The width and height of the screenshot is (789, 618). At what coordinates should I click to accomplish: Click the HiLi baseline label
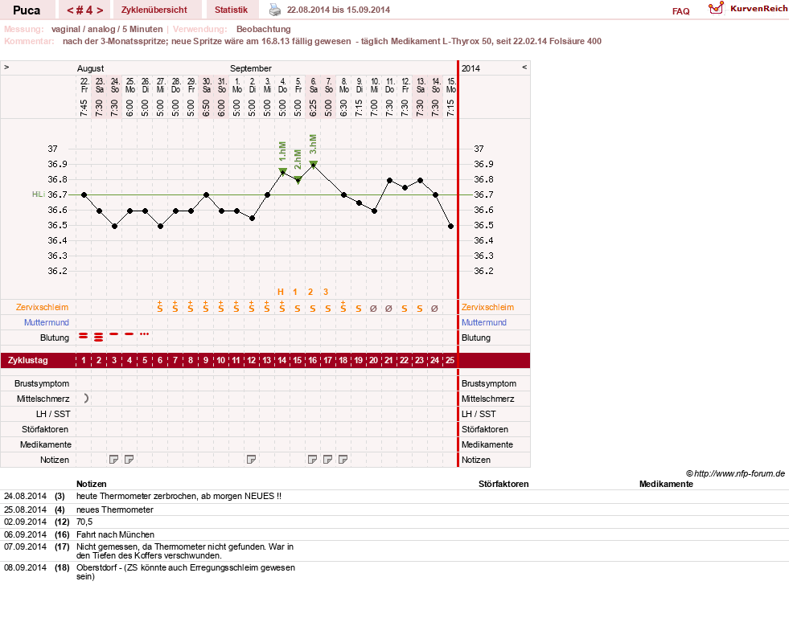[x=39, y=194]
